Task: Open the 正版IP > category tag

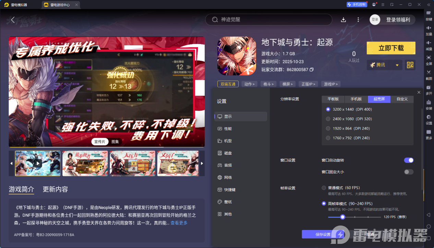Action: [x=308, y=84]
